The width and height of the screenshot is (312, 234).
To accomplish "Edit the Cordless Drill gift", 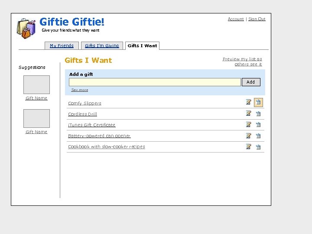I will [x=248, y=113].
